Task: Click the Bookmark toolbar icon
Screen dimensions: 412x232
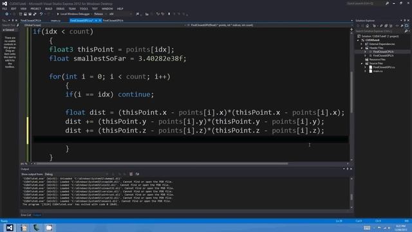Action: click(x=169, y=14)
